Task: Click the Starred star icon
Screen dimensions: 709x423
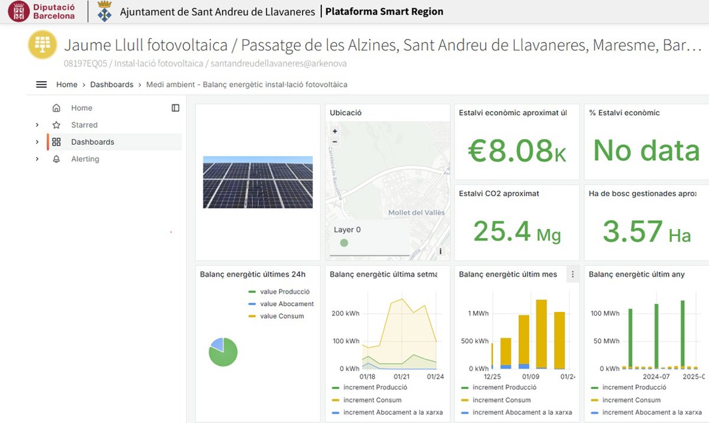Action: tap(56, 125)
